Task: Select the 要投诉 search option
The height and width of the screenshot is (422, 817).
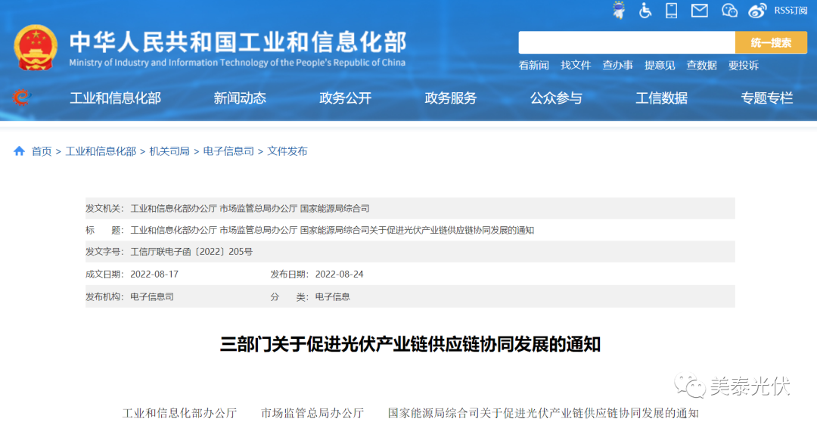Action: click(744, 66)
